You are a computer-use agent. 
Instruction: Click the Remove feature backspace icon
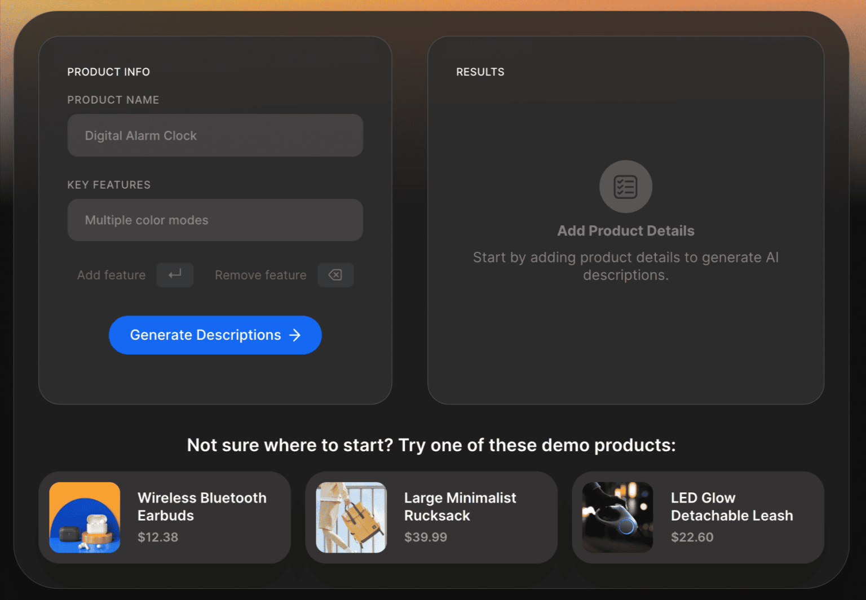335,275
